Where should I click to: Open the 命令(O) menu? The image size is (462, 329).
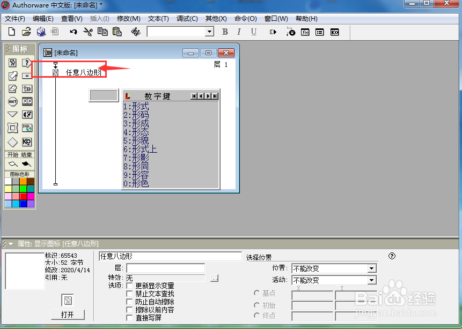[x=245, y=19]
